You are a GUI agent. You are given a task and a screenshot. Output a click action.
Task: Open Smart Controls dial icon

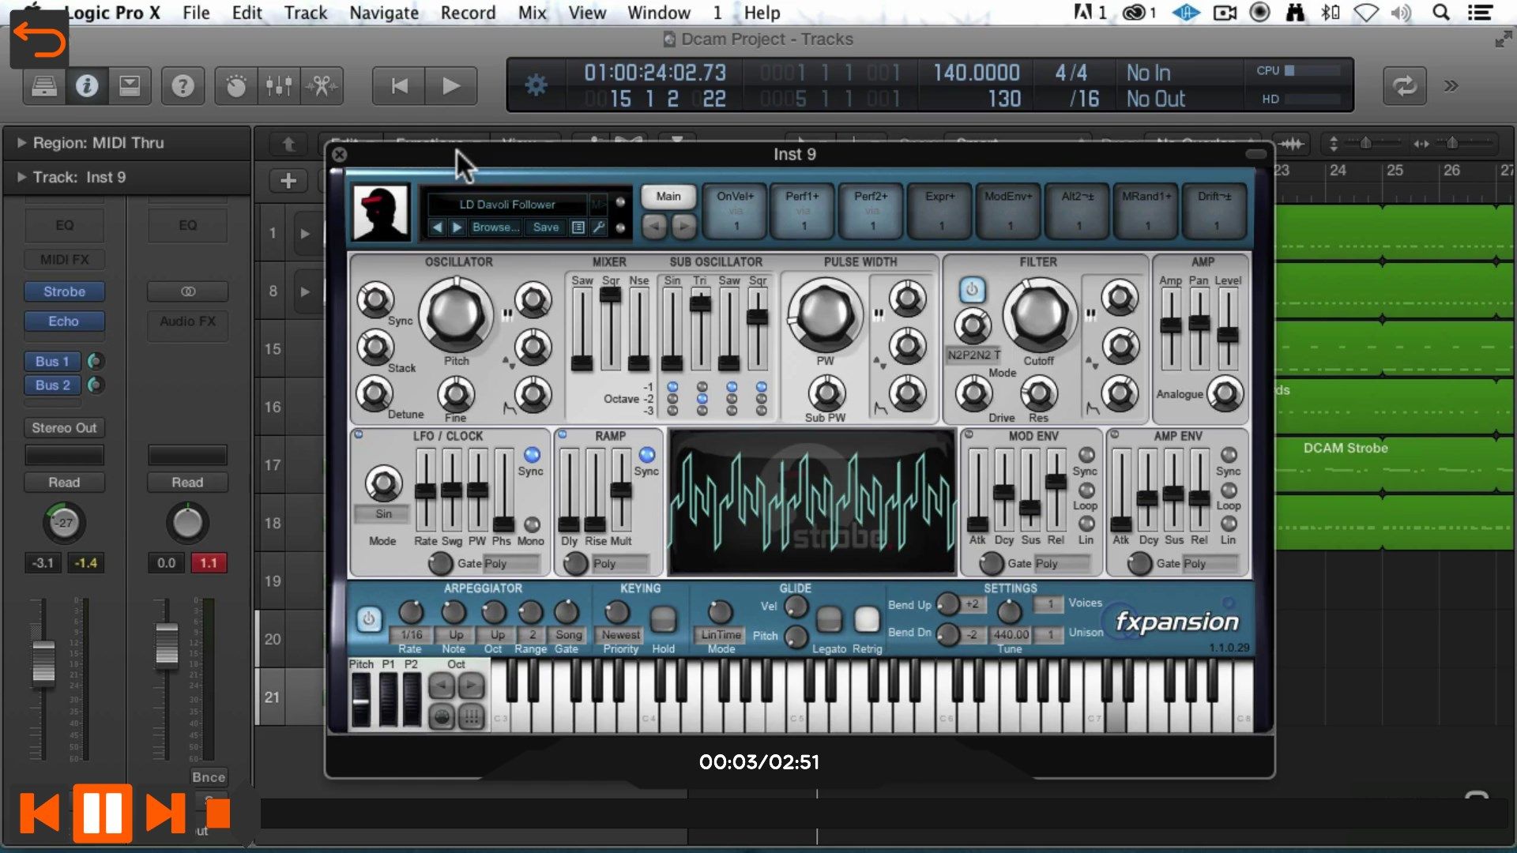click(236, 85)
